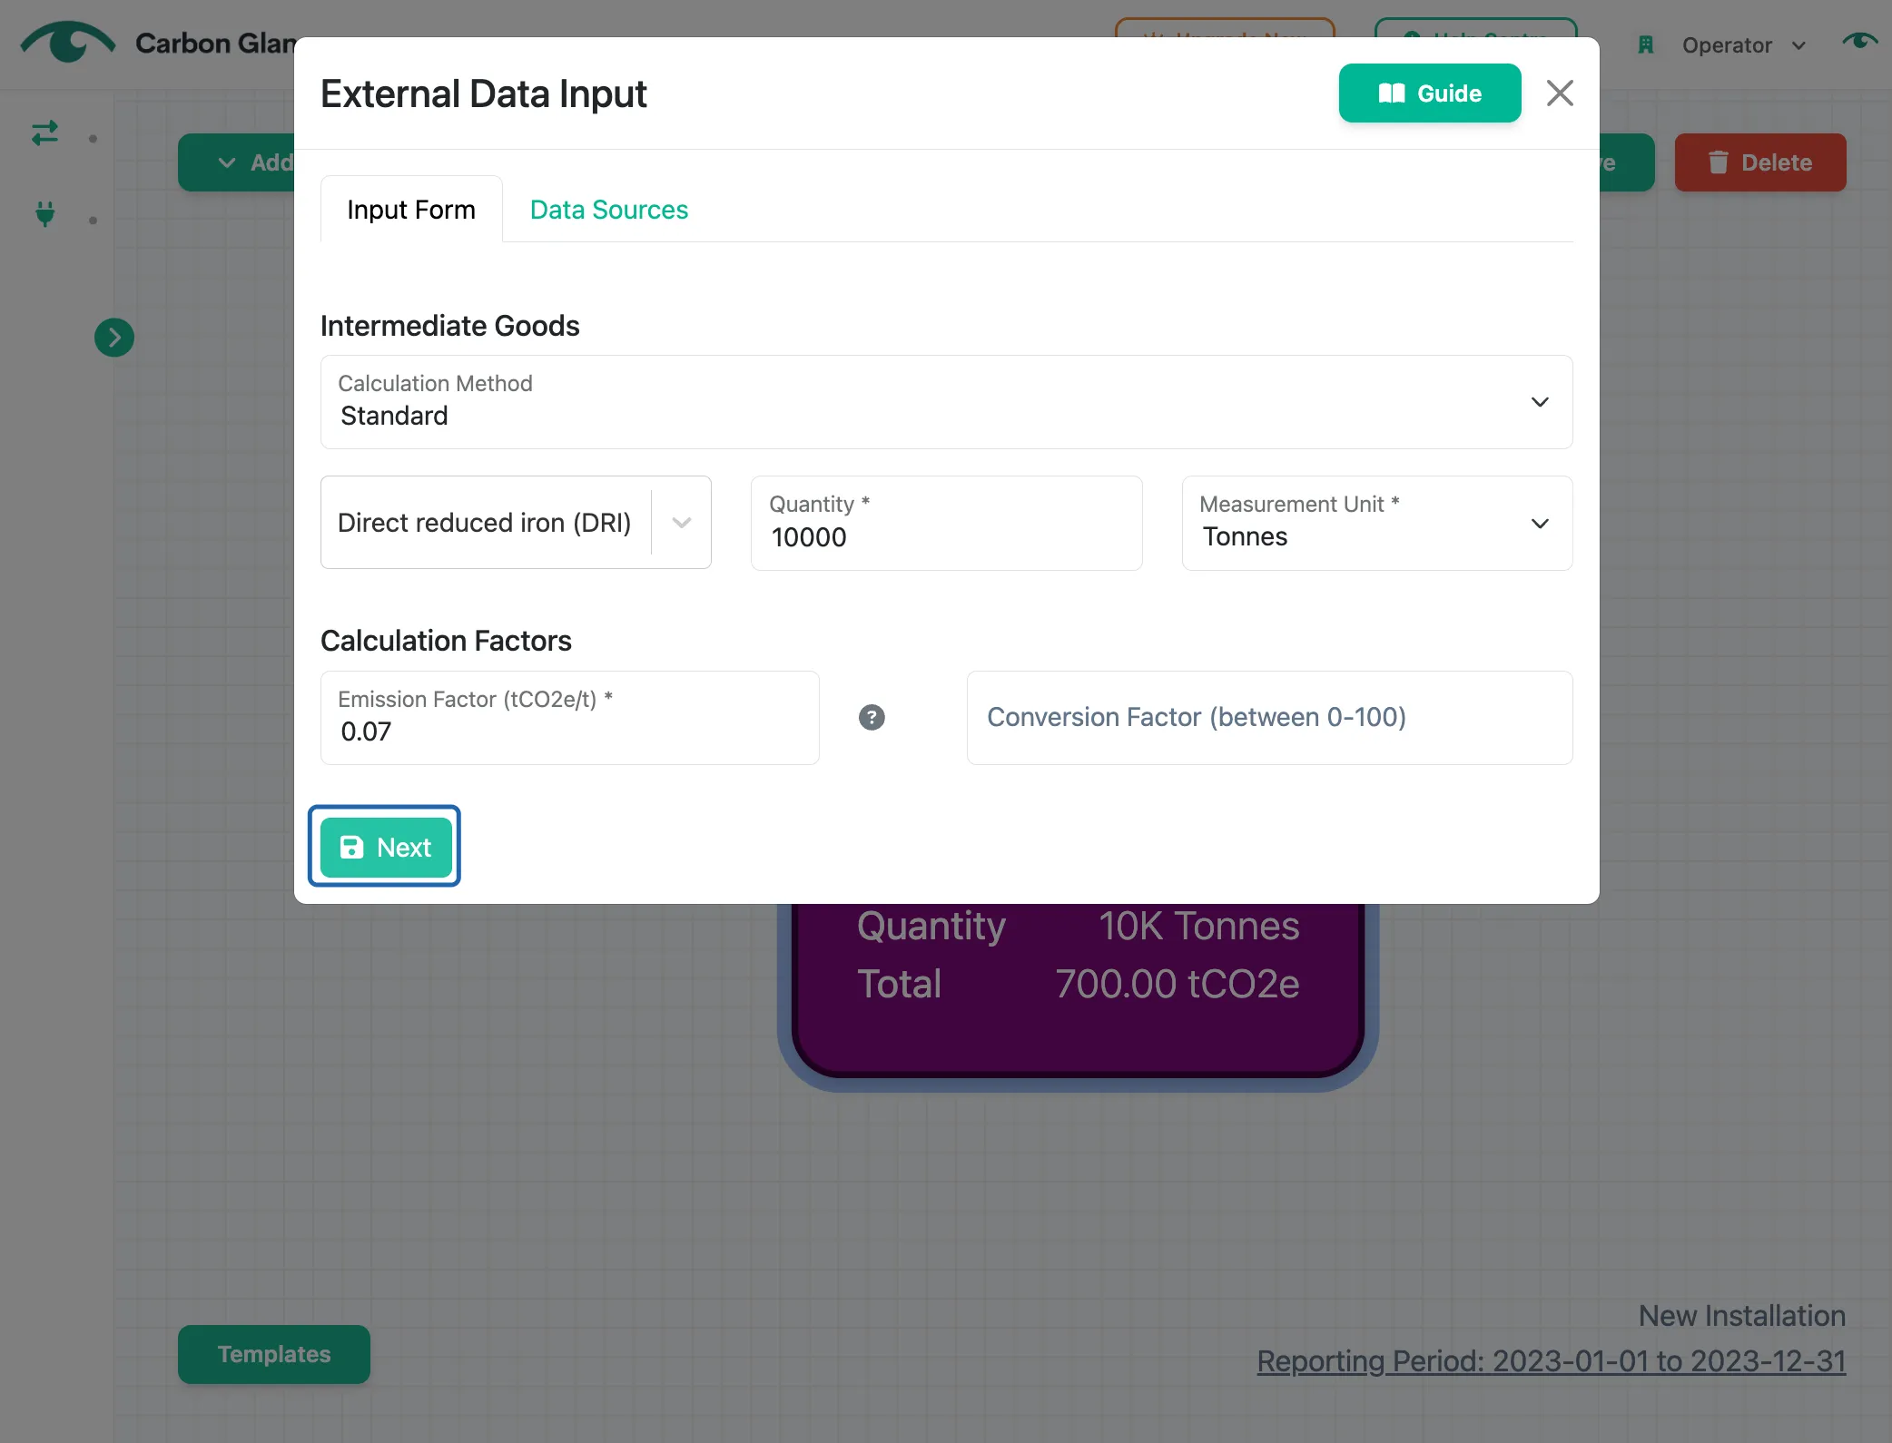
Task: Click the purple node showing 700.00 tCO2e
Action: click(1078, 989)
